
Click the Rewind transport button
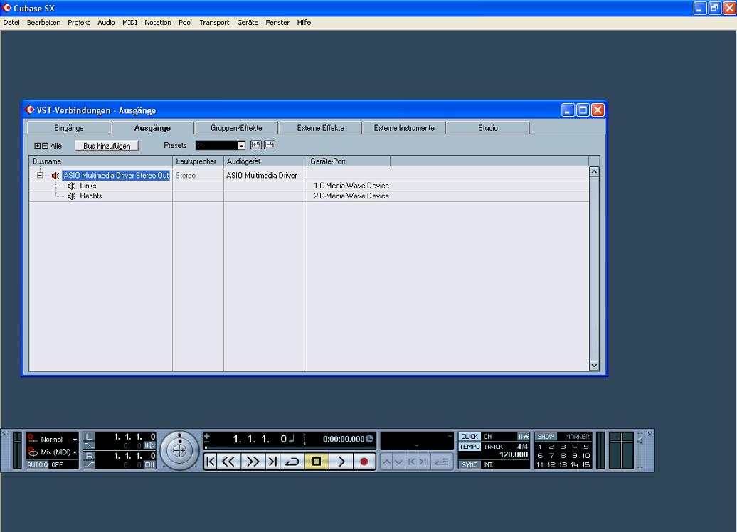click(228, 462)
